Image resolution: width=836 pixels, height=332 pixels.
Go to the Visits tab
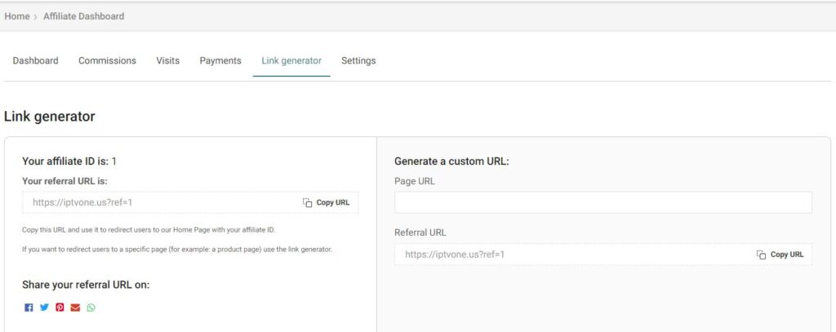pyautogui.click(x=168, y=60)
